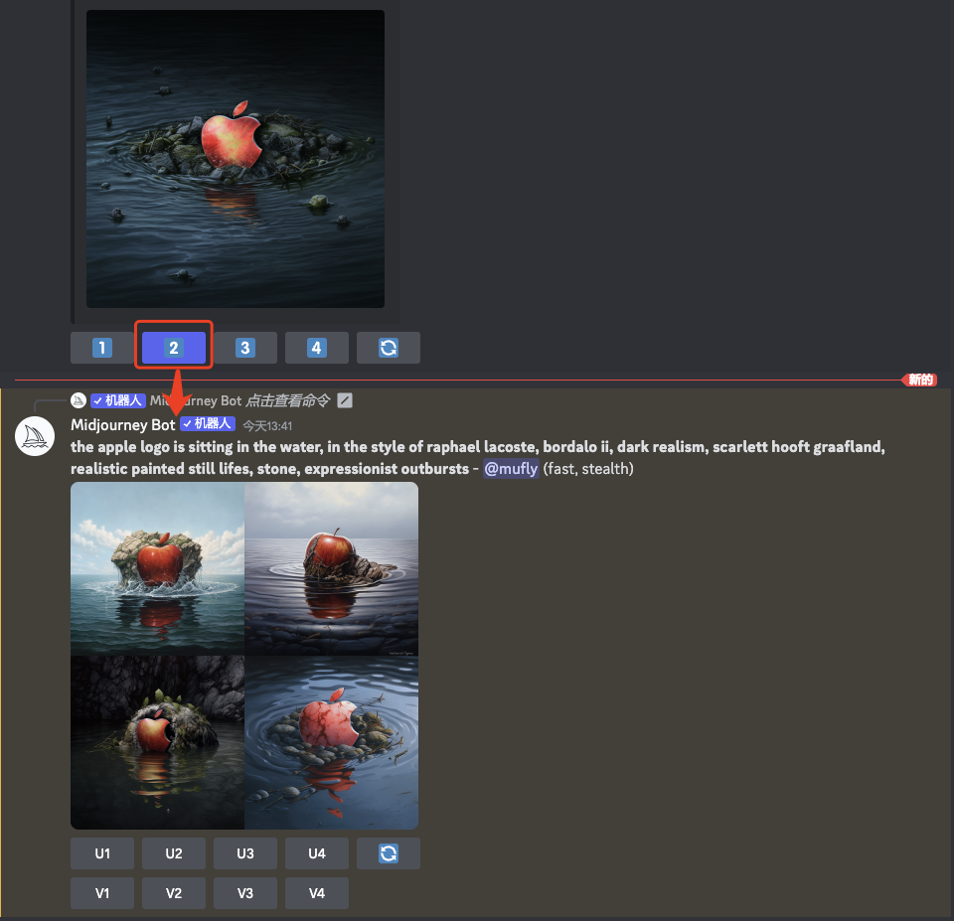Create variations of image three with V3
Screen dimensions: 954x921
click(245, 893)
